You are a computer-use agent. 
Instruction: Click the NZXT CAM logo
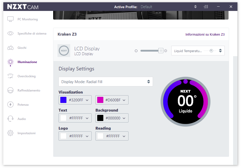[23, 7]
